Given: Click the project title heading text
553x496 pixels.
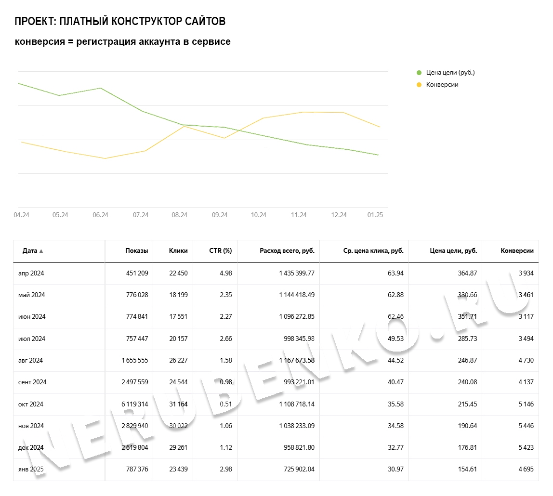Looking at the screenshot, I should tap(120, 22).
